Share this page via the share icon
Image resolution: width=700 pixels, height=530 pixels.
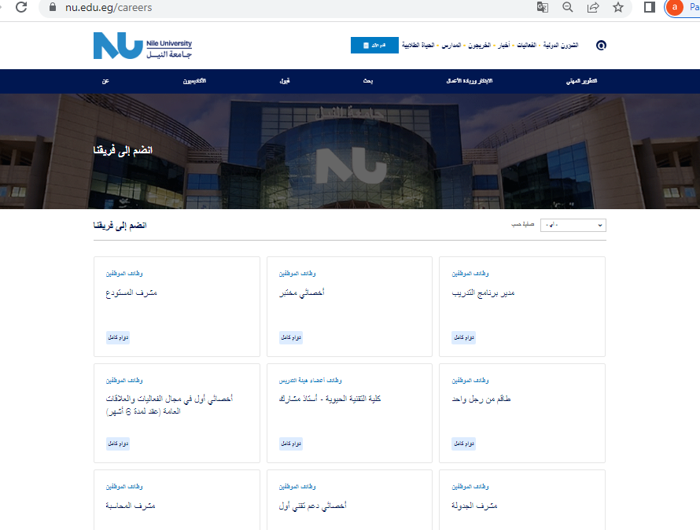(592, 8)
